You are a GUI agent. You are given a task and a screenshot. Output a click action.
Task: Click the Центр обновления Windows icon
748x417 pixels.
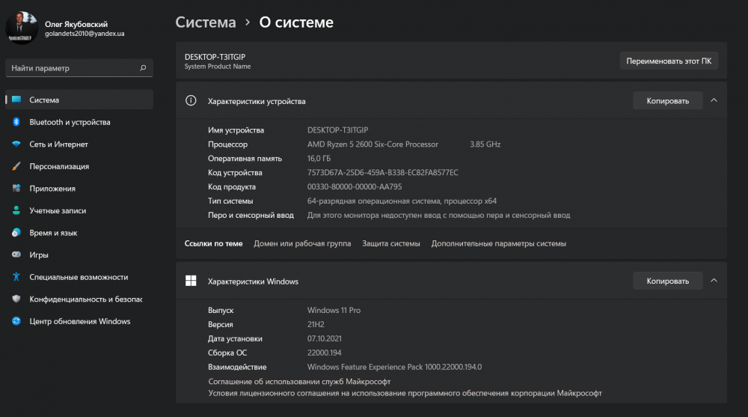coord(16,321)
